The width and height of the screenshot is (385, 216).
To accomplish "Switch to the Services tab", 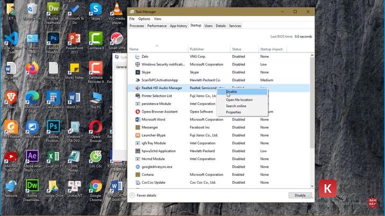I will coord(235,26).
